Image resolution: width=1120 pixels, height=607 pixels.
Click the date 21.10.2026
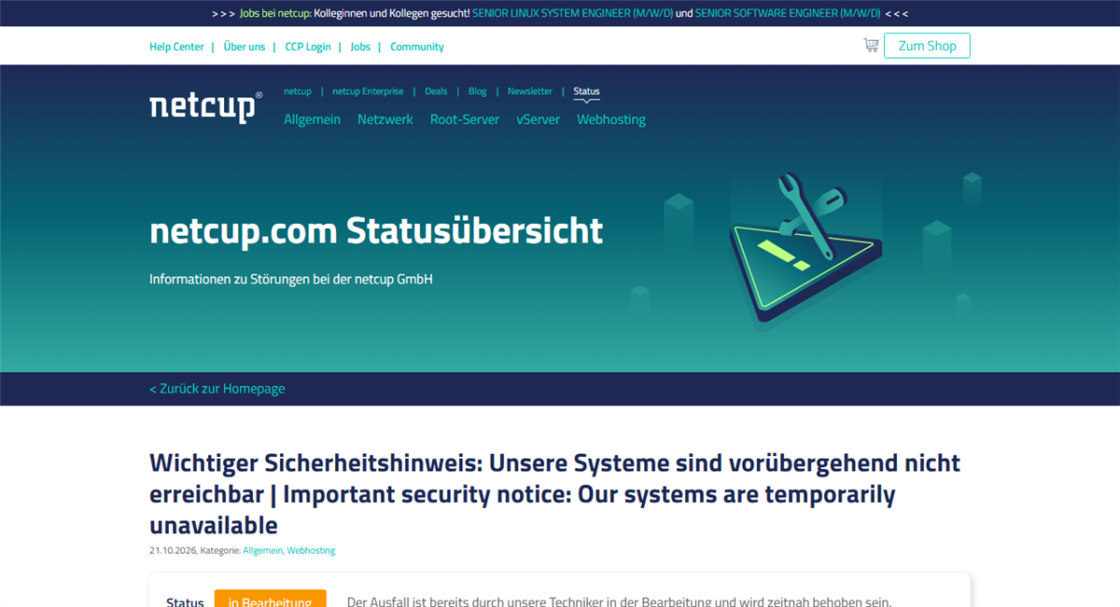[x=173, y=550]
